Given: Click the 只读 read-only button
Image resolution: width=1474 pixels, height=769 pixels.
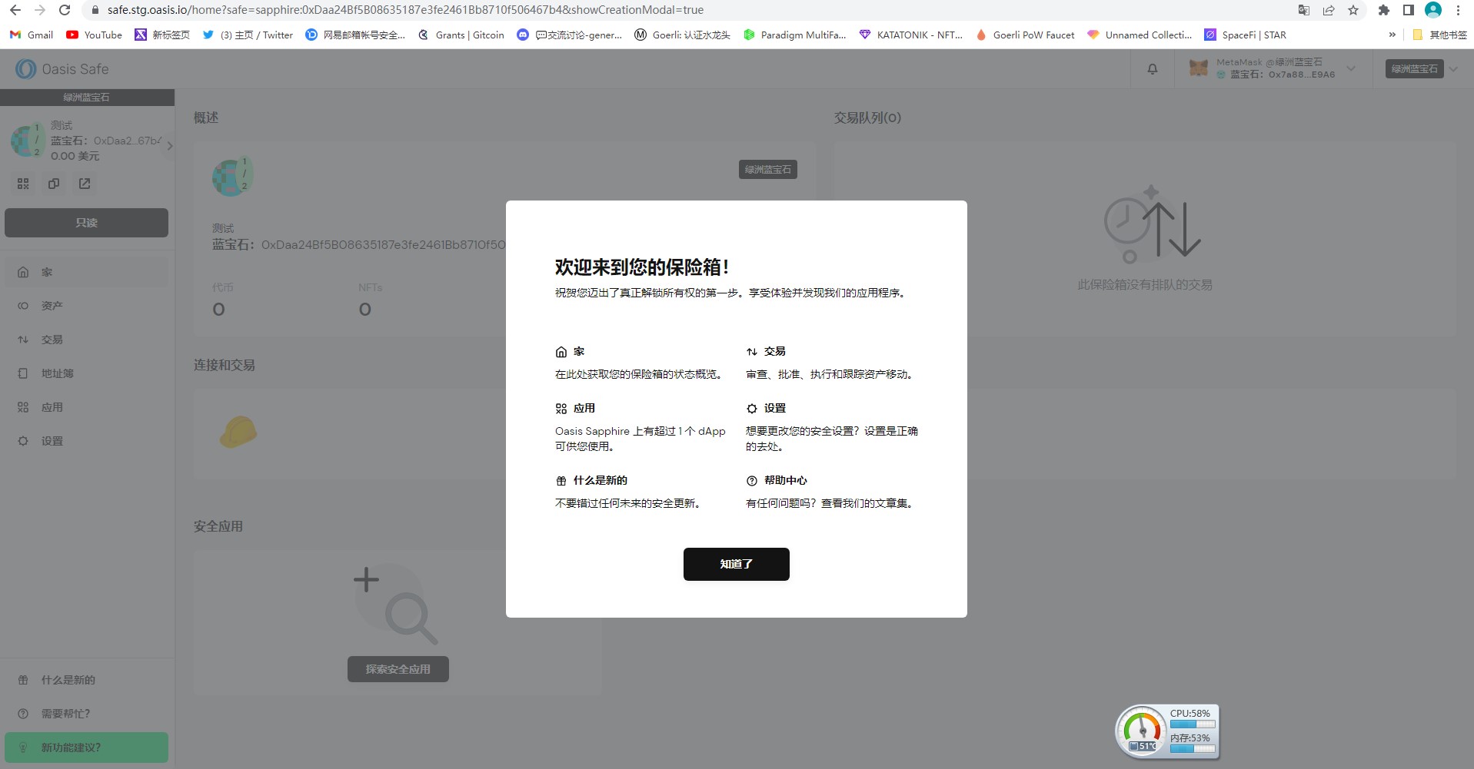Looking at the screenshot, I should point(86,223).
